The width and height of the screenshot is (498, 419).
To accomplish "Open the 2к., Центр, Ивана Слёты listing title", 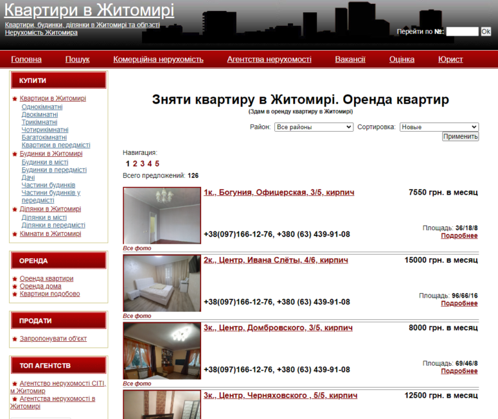I will click(x=276, y=260).
